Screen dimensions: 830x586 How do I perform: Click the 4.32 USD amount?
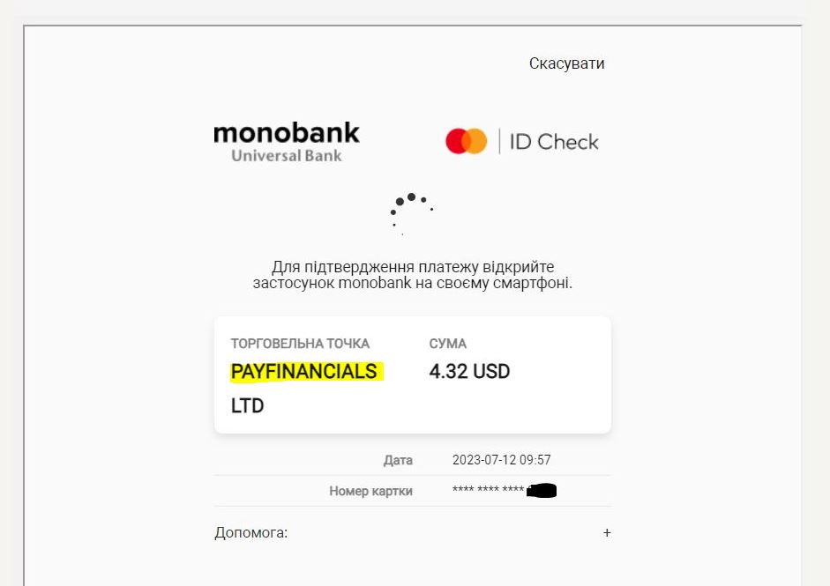469,372
